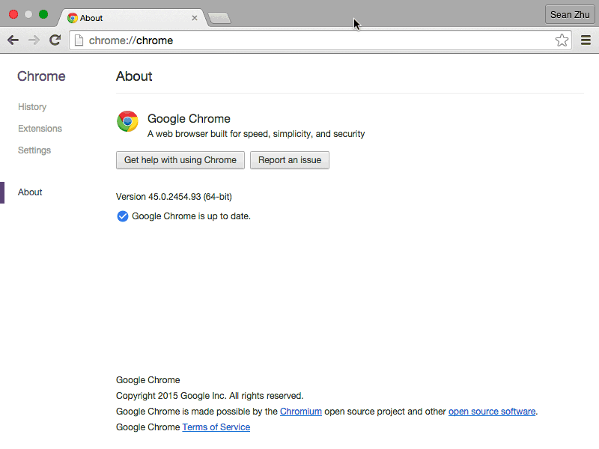Image resolution: width=599 pixels, height=449 pixels.
Task: Click the page icon in the address bar
Action: [x=79, y=40]
